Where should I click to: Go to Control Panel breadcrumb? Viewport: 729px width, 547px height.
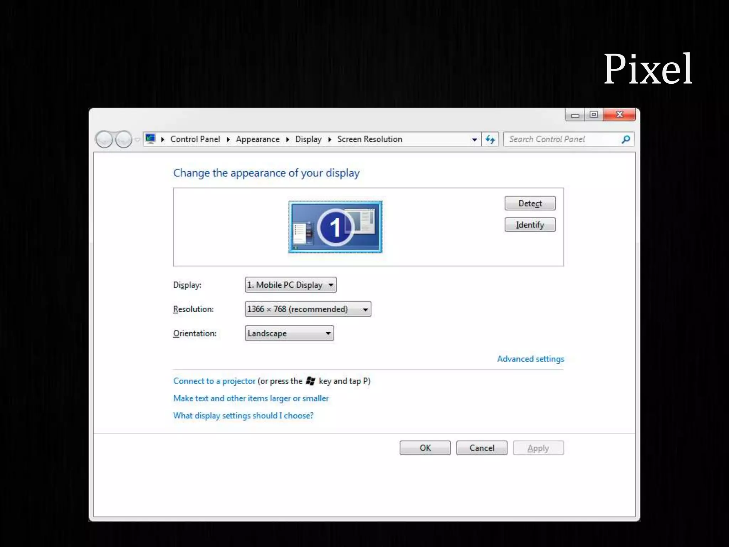coord(195,139)
